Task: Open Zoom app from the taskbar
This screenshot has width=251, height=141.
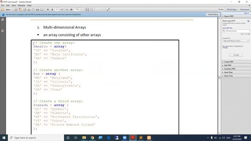Action: click(125, 137)
